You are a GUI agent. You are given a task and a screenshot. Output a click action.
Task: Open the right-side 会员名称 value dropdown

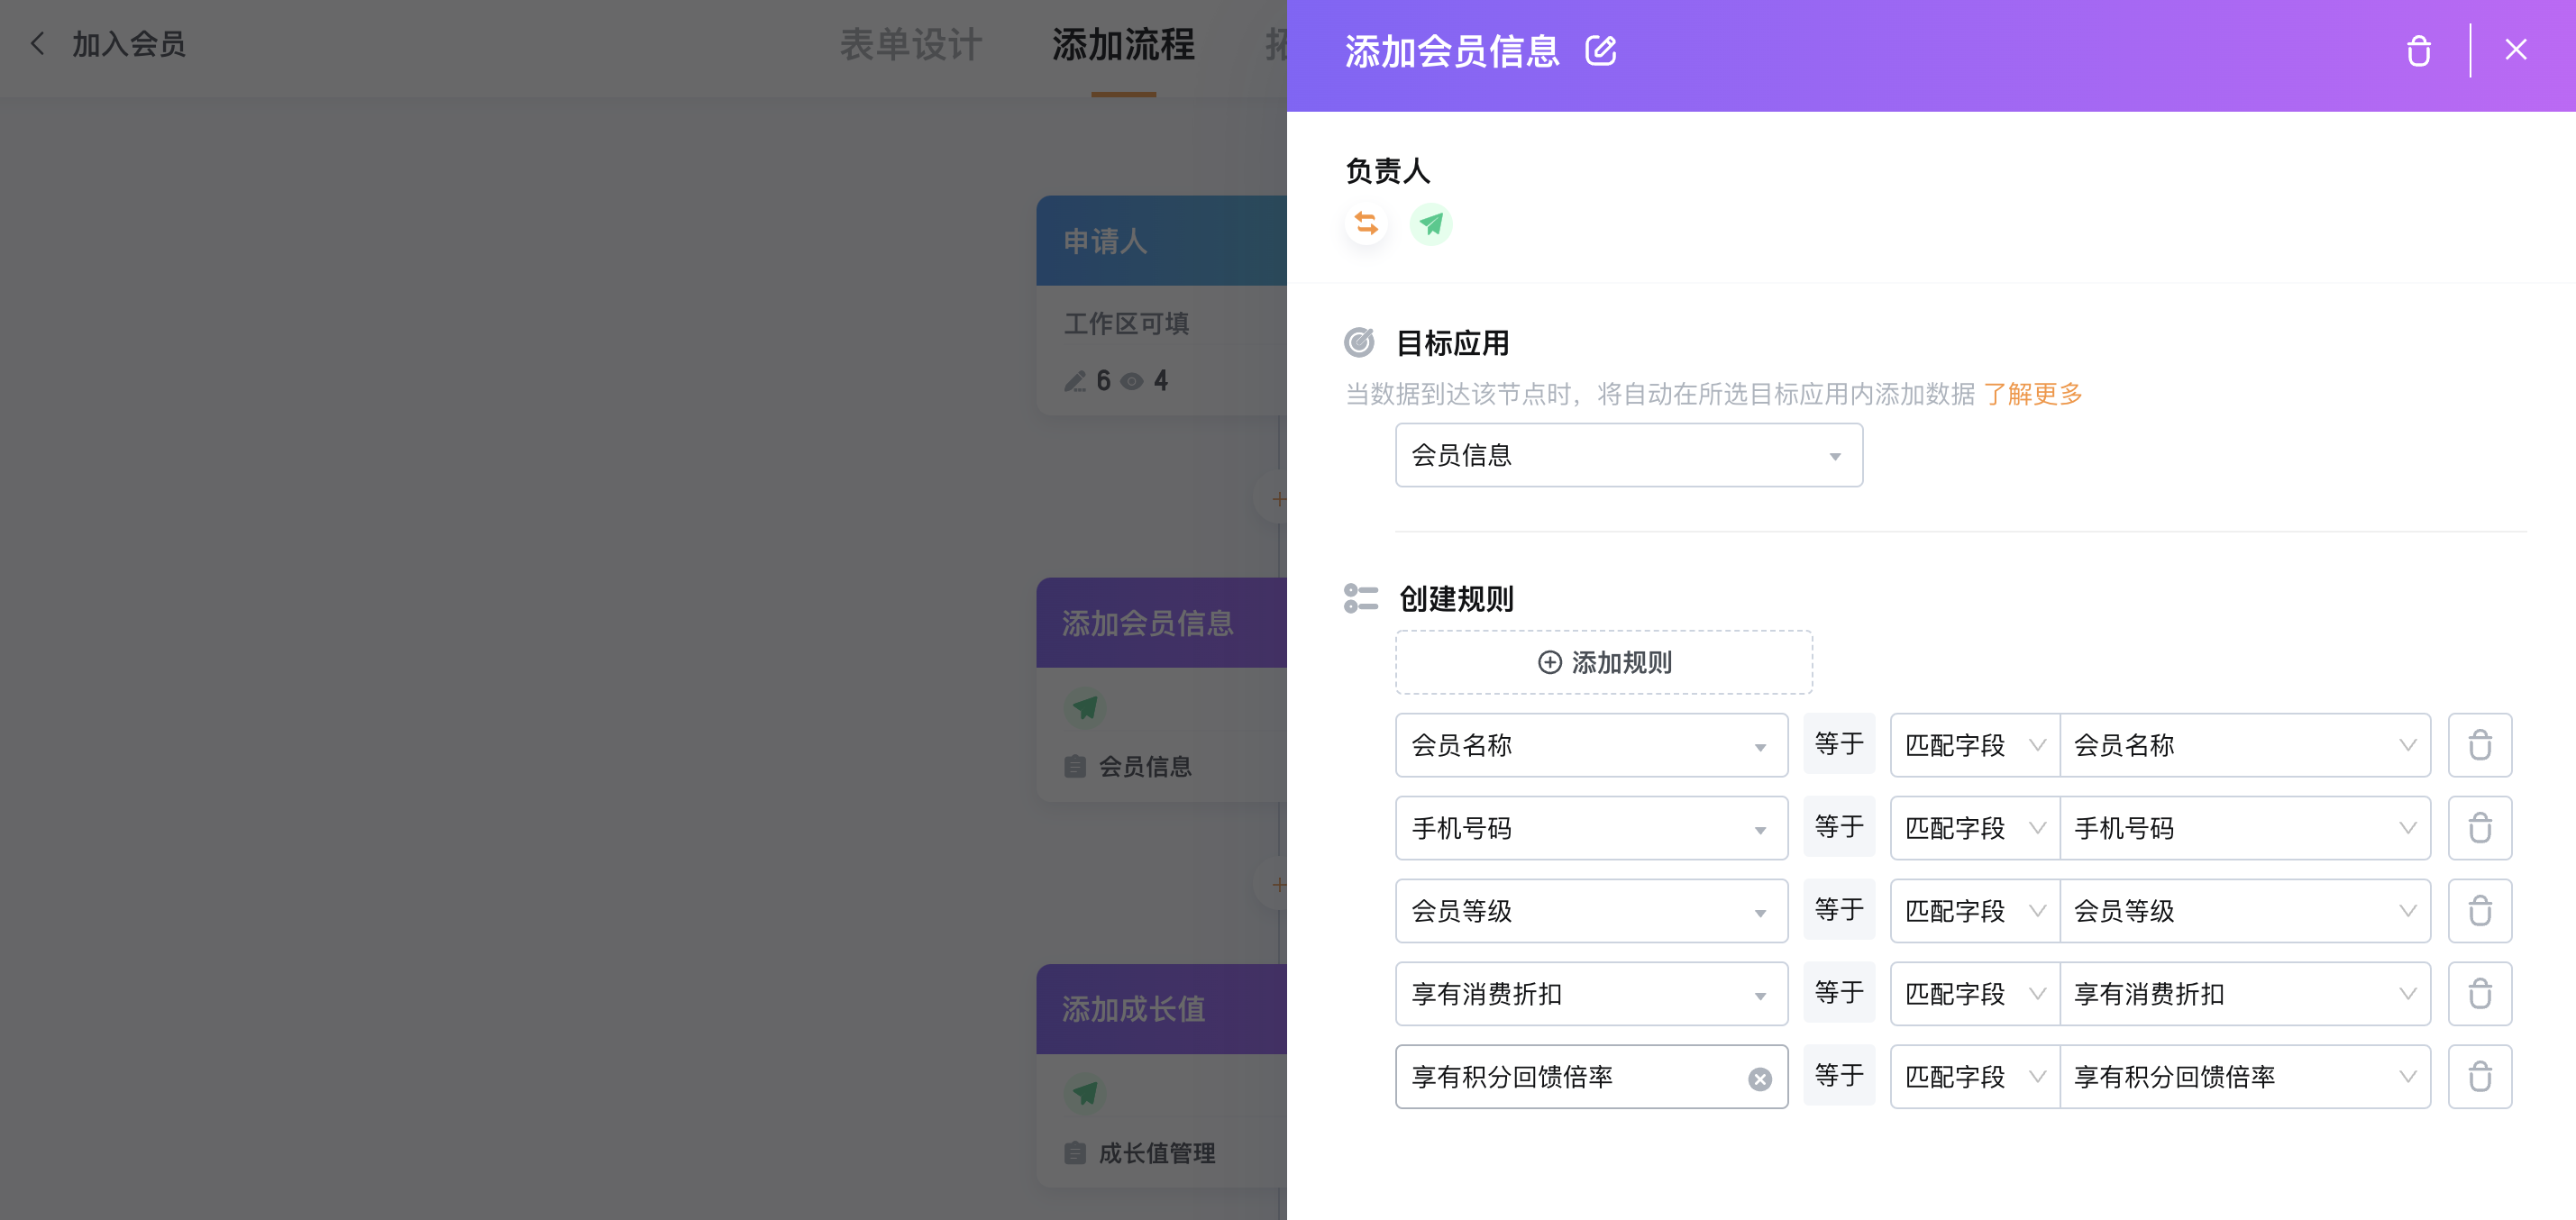coord(2245,745)
